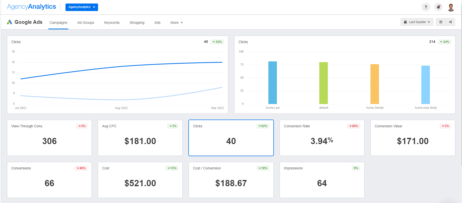Select the Cost $521.00 stat card
The image size is (462, 203).
click(140, 180)
